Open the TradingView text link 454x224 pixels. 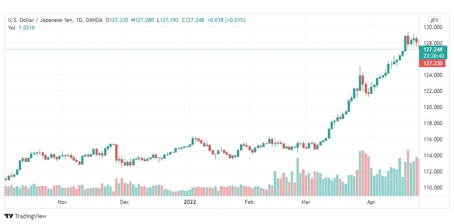(31, 216)
